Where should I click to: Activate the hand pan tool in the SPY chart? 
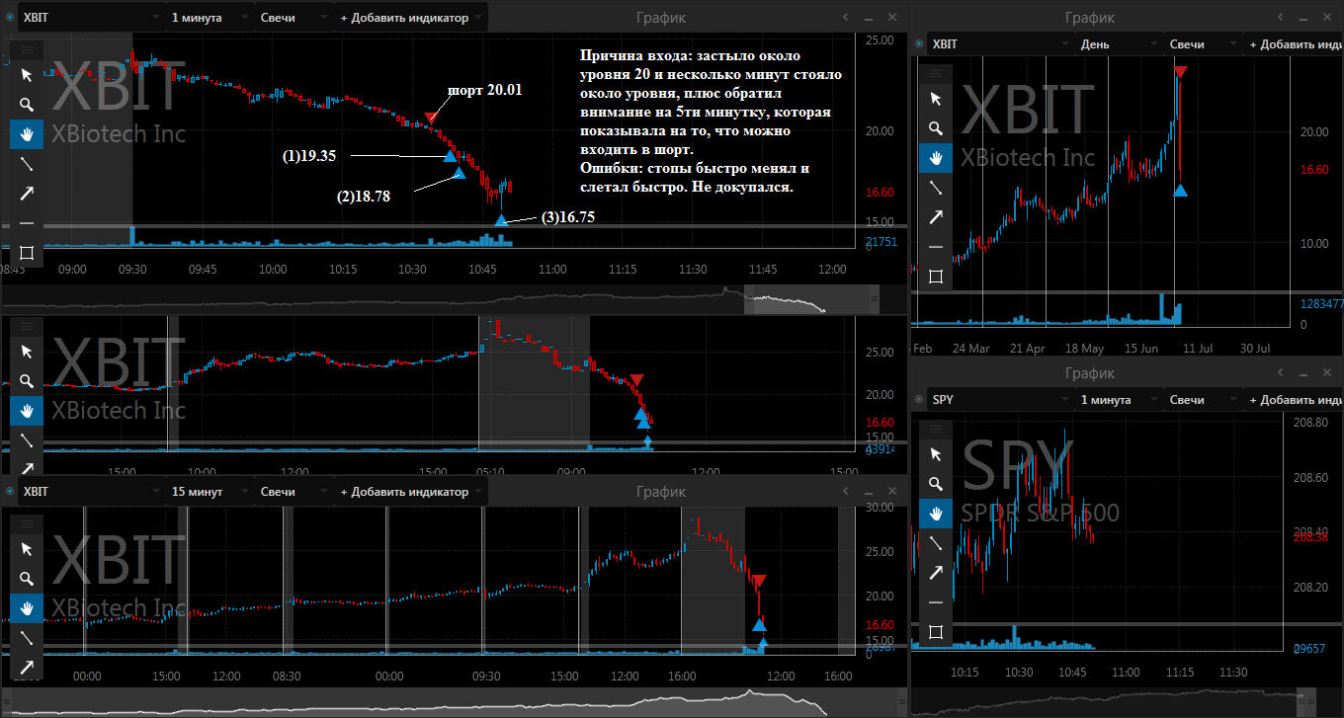tap(936, 514)
